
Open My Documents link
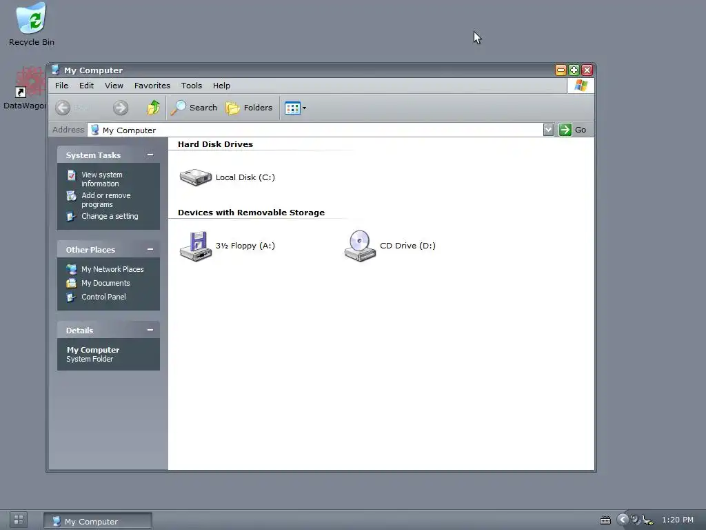[x=105, y=283]
